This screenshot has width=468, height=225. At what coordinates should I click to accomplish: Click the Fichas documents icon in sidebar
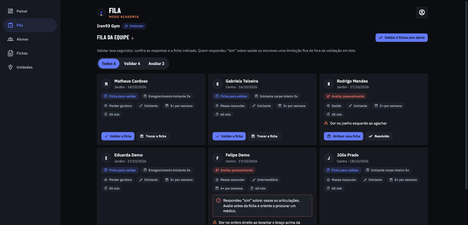tap(10, 53)
